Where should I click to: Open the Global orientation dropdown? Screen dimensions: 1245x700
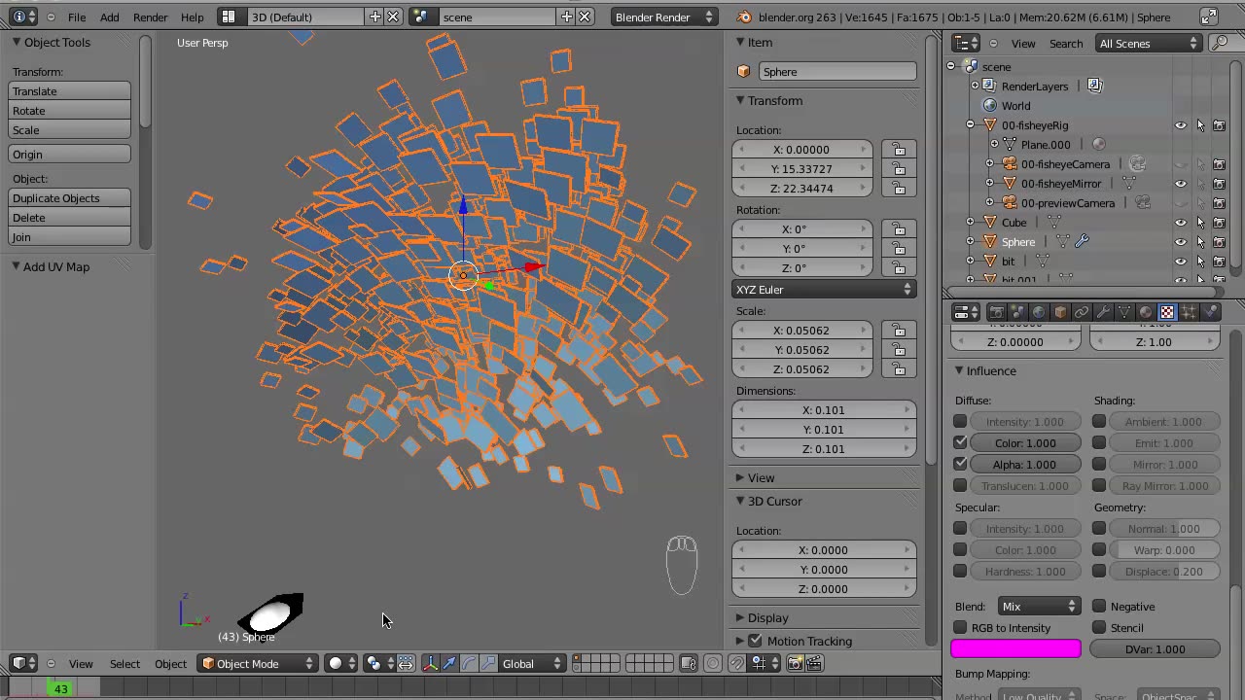(x=532, y=663)
